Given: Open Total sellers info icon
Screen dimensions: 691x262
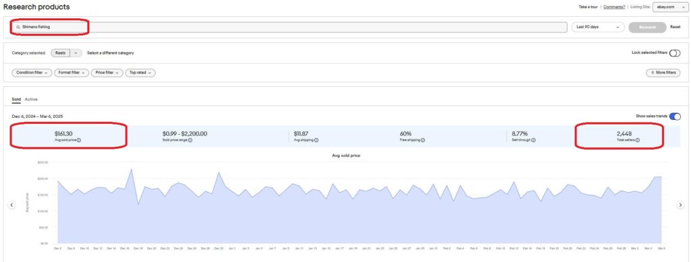Looking at the screenshot, I should point(637,140).
